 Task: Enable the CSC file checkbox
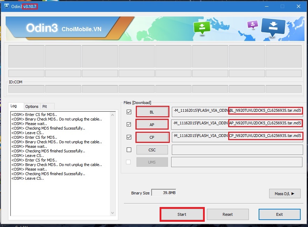[129, 150]
